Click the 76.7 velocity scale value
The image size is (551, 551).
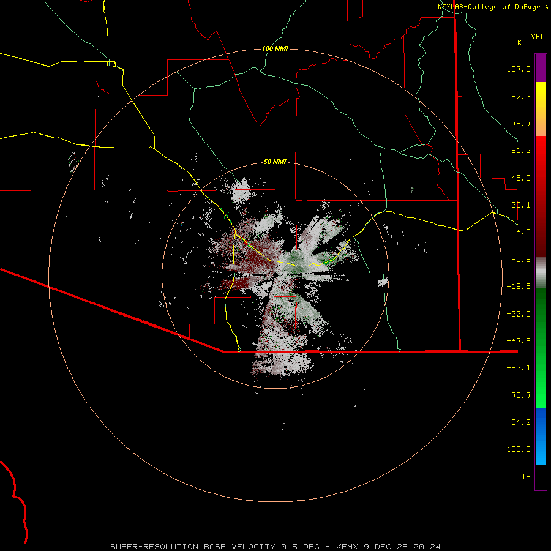click(x=521, y=123)
